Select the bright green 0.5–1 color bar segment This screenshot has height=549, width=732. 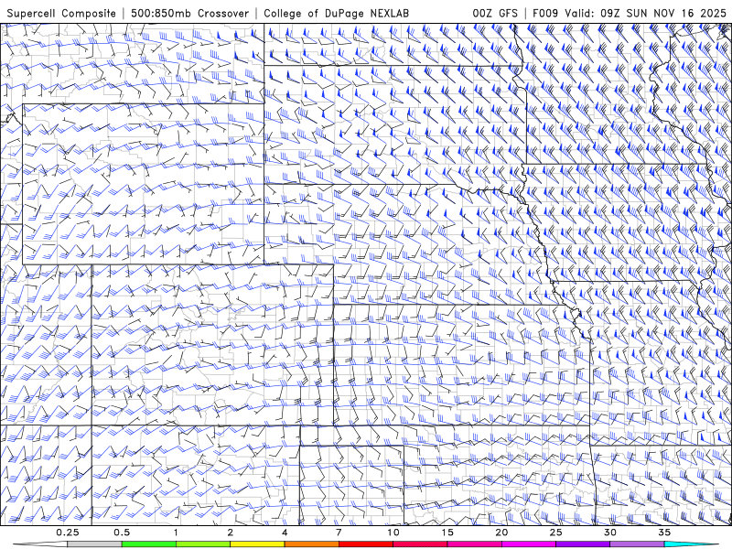(x=149, y=544)
